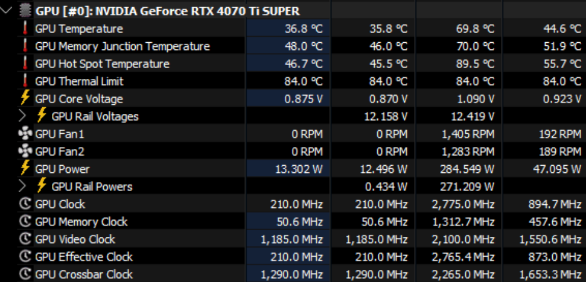The height and width of the screenshot is (282, 586).
Task: Click the 2,265.0 MHz crossbar clock maximum
Action: (x=463, y=274)
